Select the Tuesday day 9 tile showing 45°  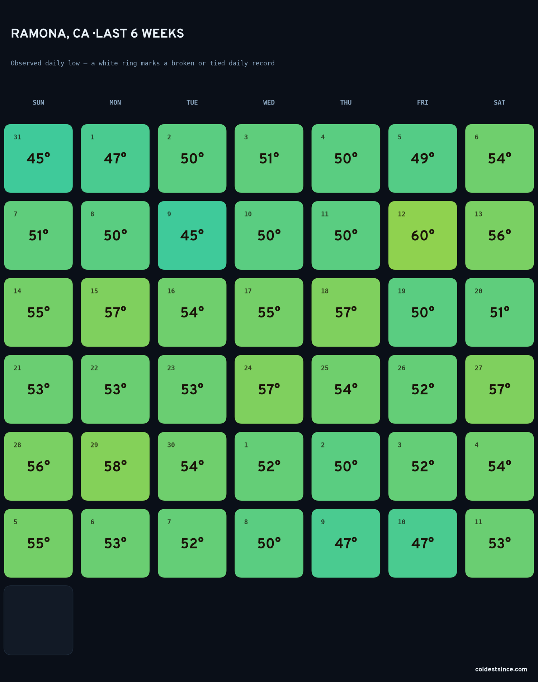[x=192, y=235]
